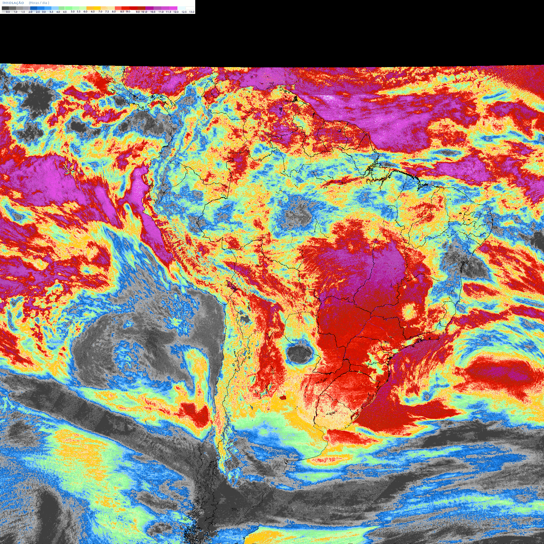The height and width of the screenshot is (544, 544).
Task: Click the '2.0' legend value
Action: [x=31, y=12]
